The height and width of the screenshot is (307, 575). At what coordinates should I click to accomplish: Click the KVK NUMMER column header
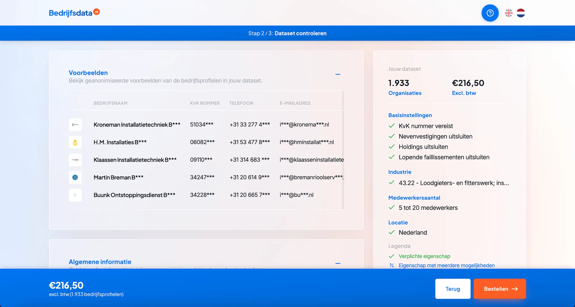(205, 103)
